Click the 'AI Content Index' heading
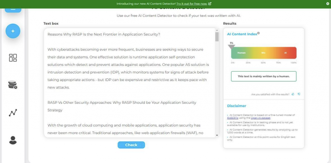The image size is (331, 163). click(x=242, y=34)
